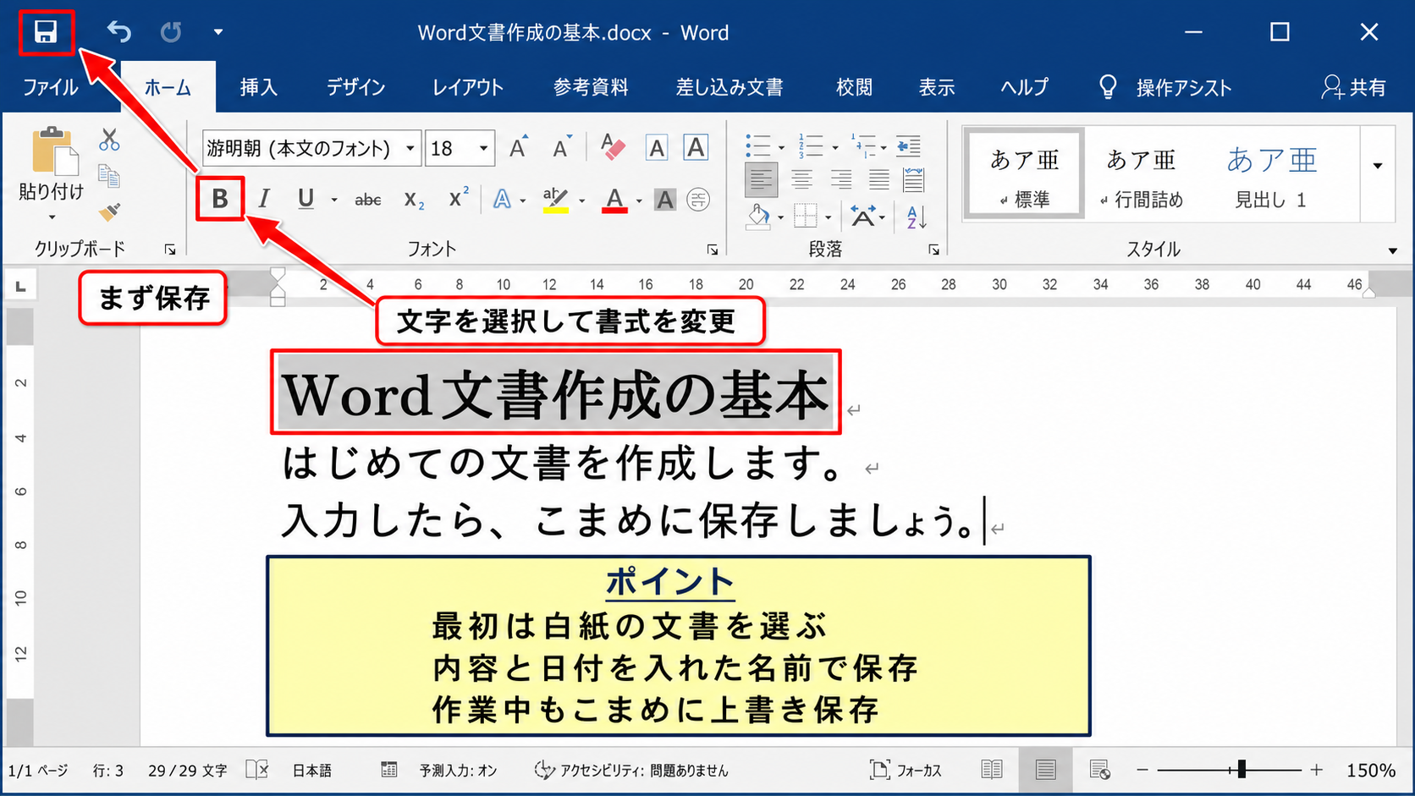
Task: Center align text
Action: (x=801, y=179)
